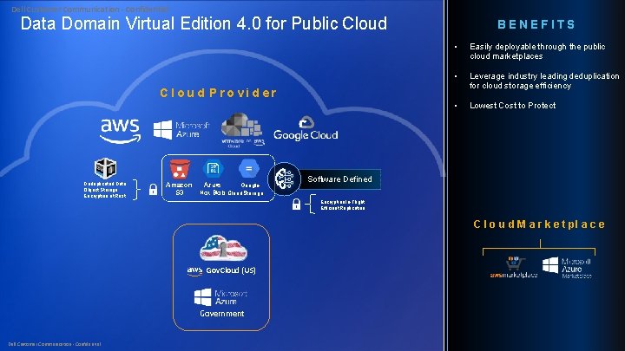Click the Amazon S3 label text
Viewport: 625px width, 351px height.
click(x=179, y=189)
